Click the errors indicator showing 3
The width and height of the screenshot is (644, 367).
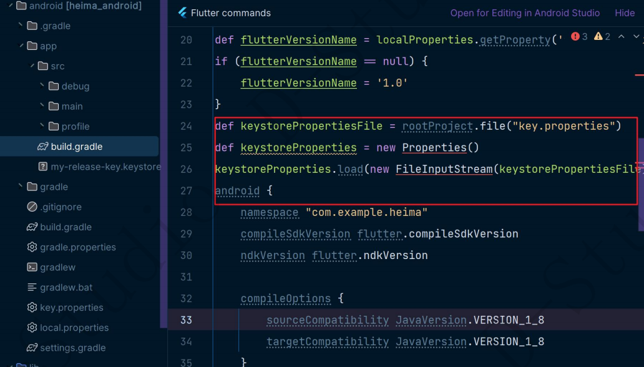click(x=579, y=37)
